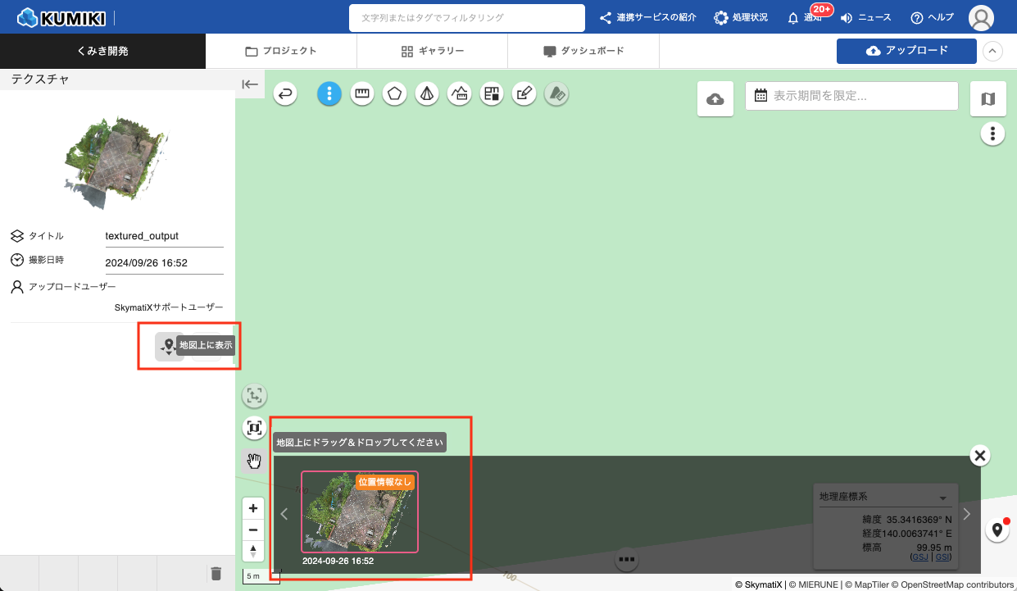
Task: Switch to the ギャラリー tab
Action: [432, 51]
